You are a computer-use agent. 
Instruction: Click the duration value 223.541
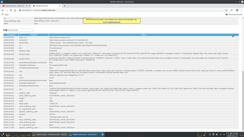click(x=52, y=114)
